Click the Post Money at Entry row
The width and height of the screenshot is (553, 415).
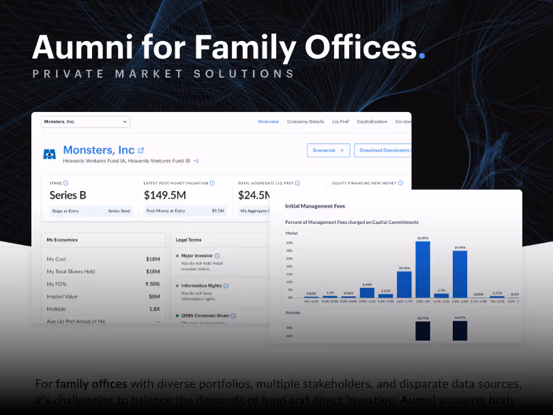click(185, 211)
